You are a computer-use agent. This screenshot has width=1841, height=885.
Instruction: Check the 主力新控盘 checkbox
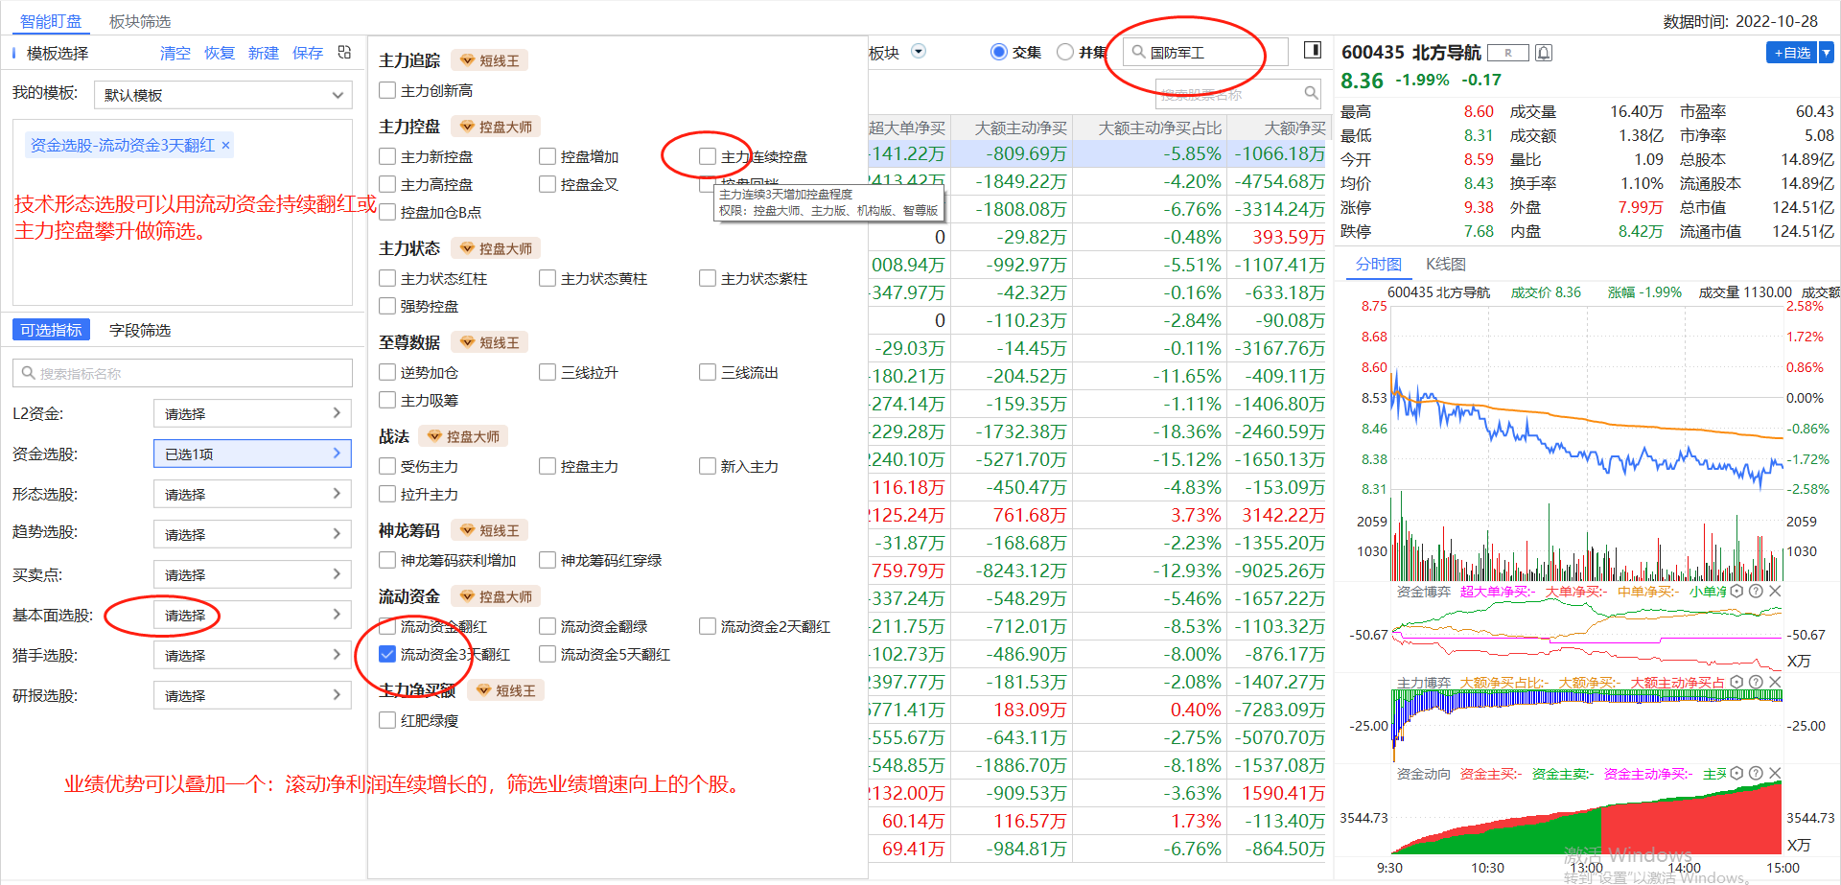(387, 156)
